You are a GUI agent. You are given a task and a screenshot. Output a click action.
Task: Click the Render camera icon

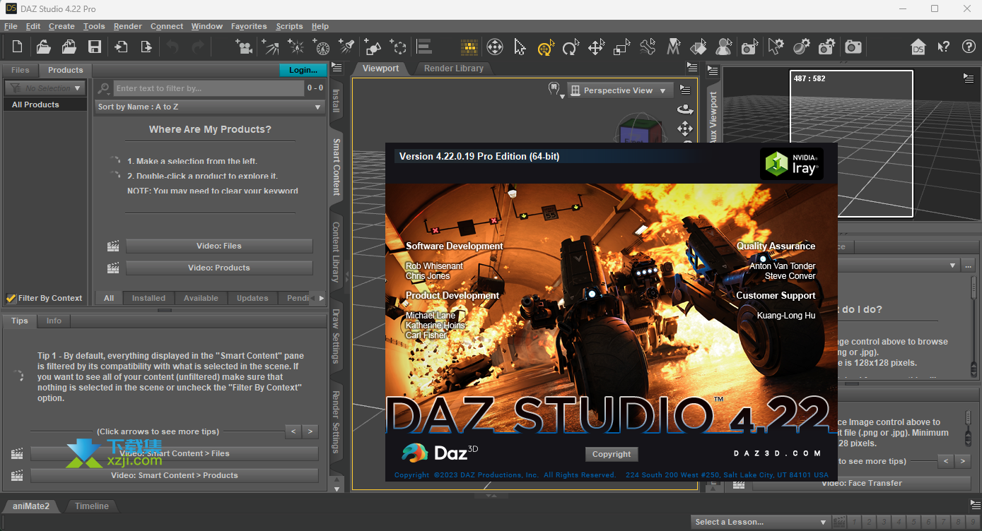click(853, 47)
